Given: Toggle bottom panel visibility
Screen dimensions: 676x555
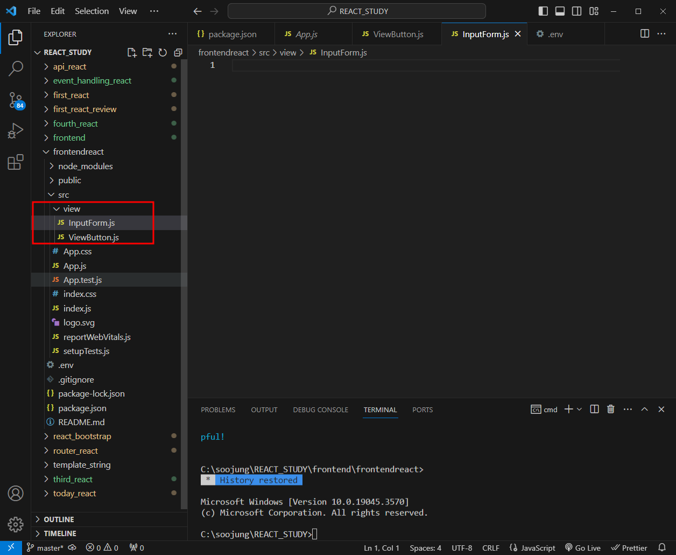Looking at the screenshot, I should (560, 11).
